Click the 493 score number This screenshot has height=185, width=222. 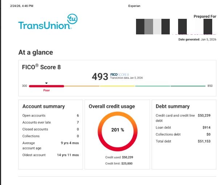tap(100, 77)
